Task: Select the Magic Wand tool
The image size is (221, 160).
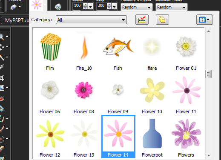Action: (x=2, y=57)
